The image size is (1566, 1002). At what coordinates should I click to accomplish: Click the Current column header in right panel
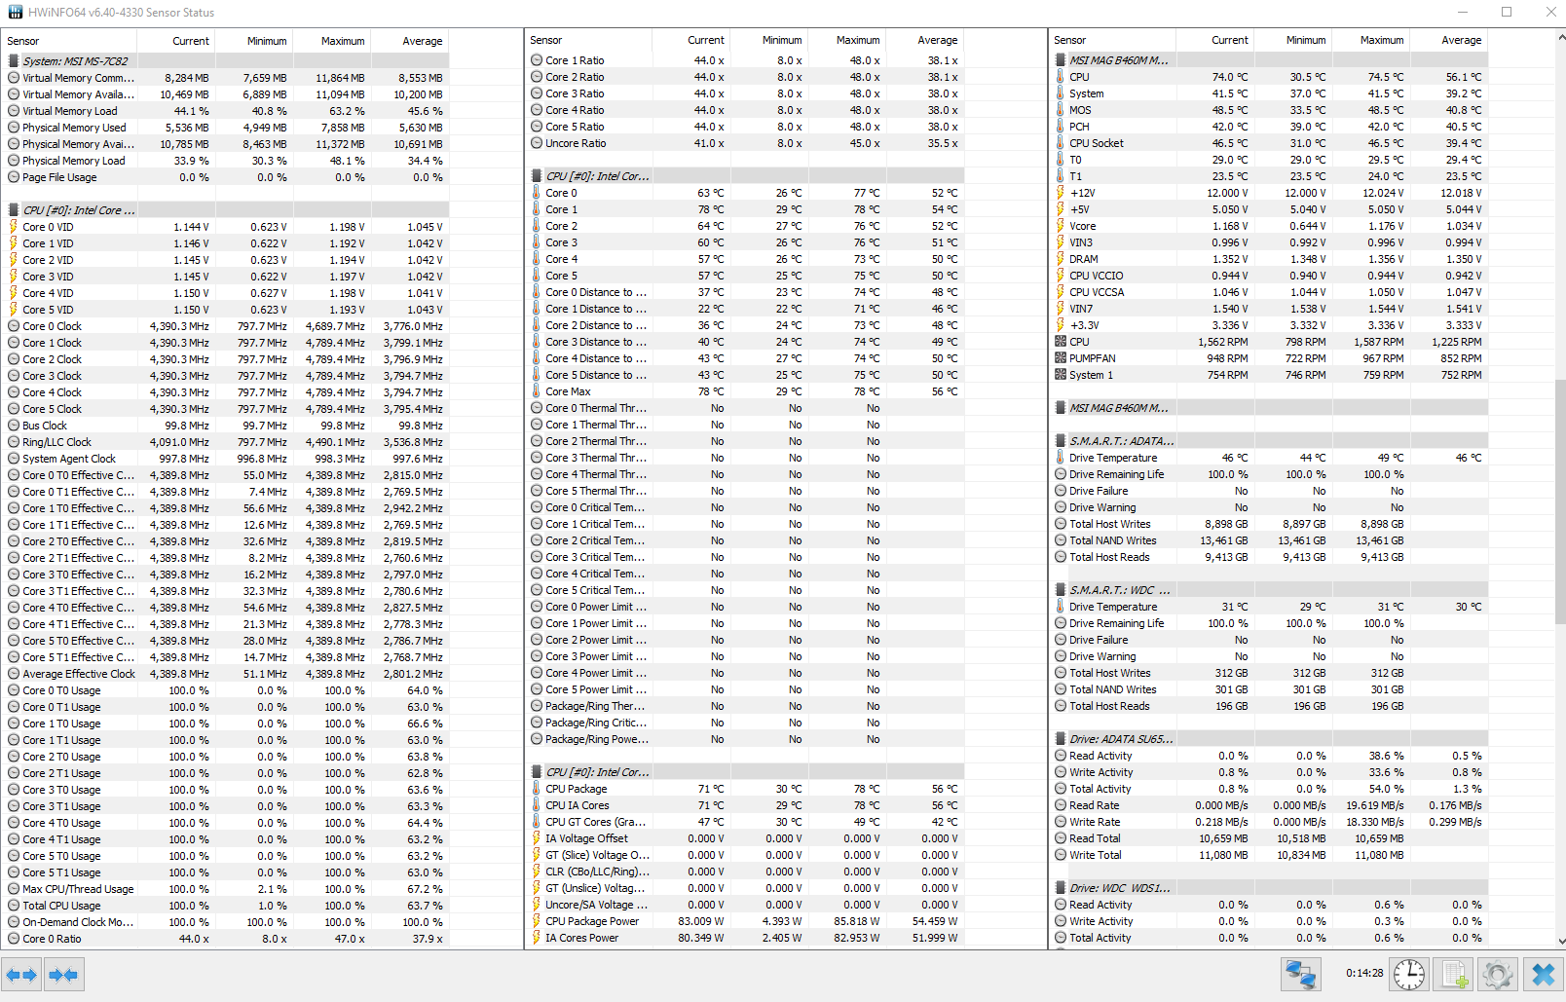pyautogui.click(x=1229, y=40)
